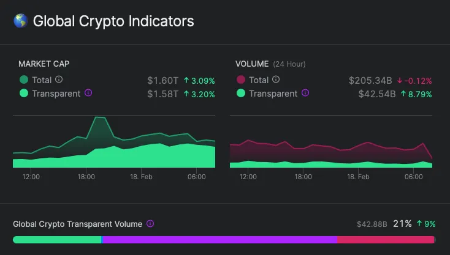Click the red segment of the volume bar
The image size is (450, 255).
click(x=386, y=240)
